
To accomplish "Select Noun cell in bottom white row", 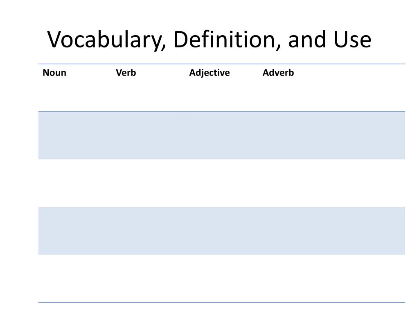I will (x=75, y=278).
